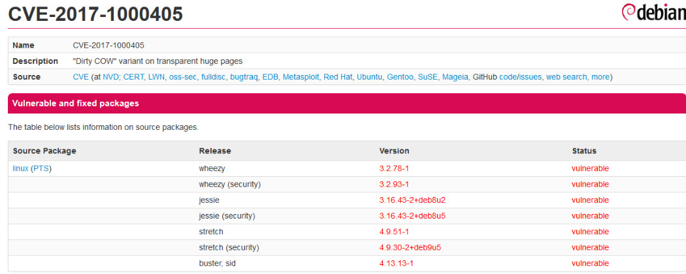Open the linux source package link

click(x=20, y=168)
